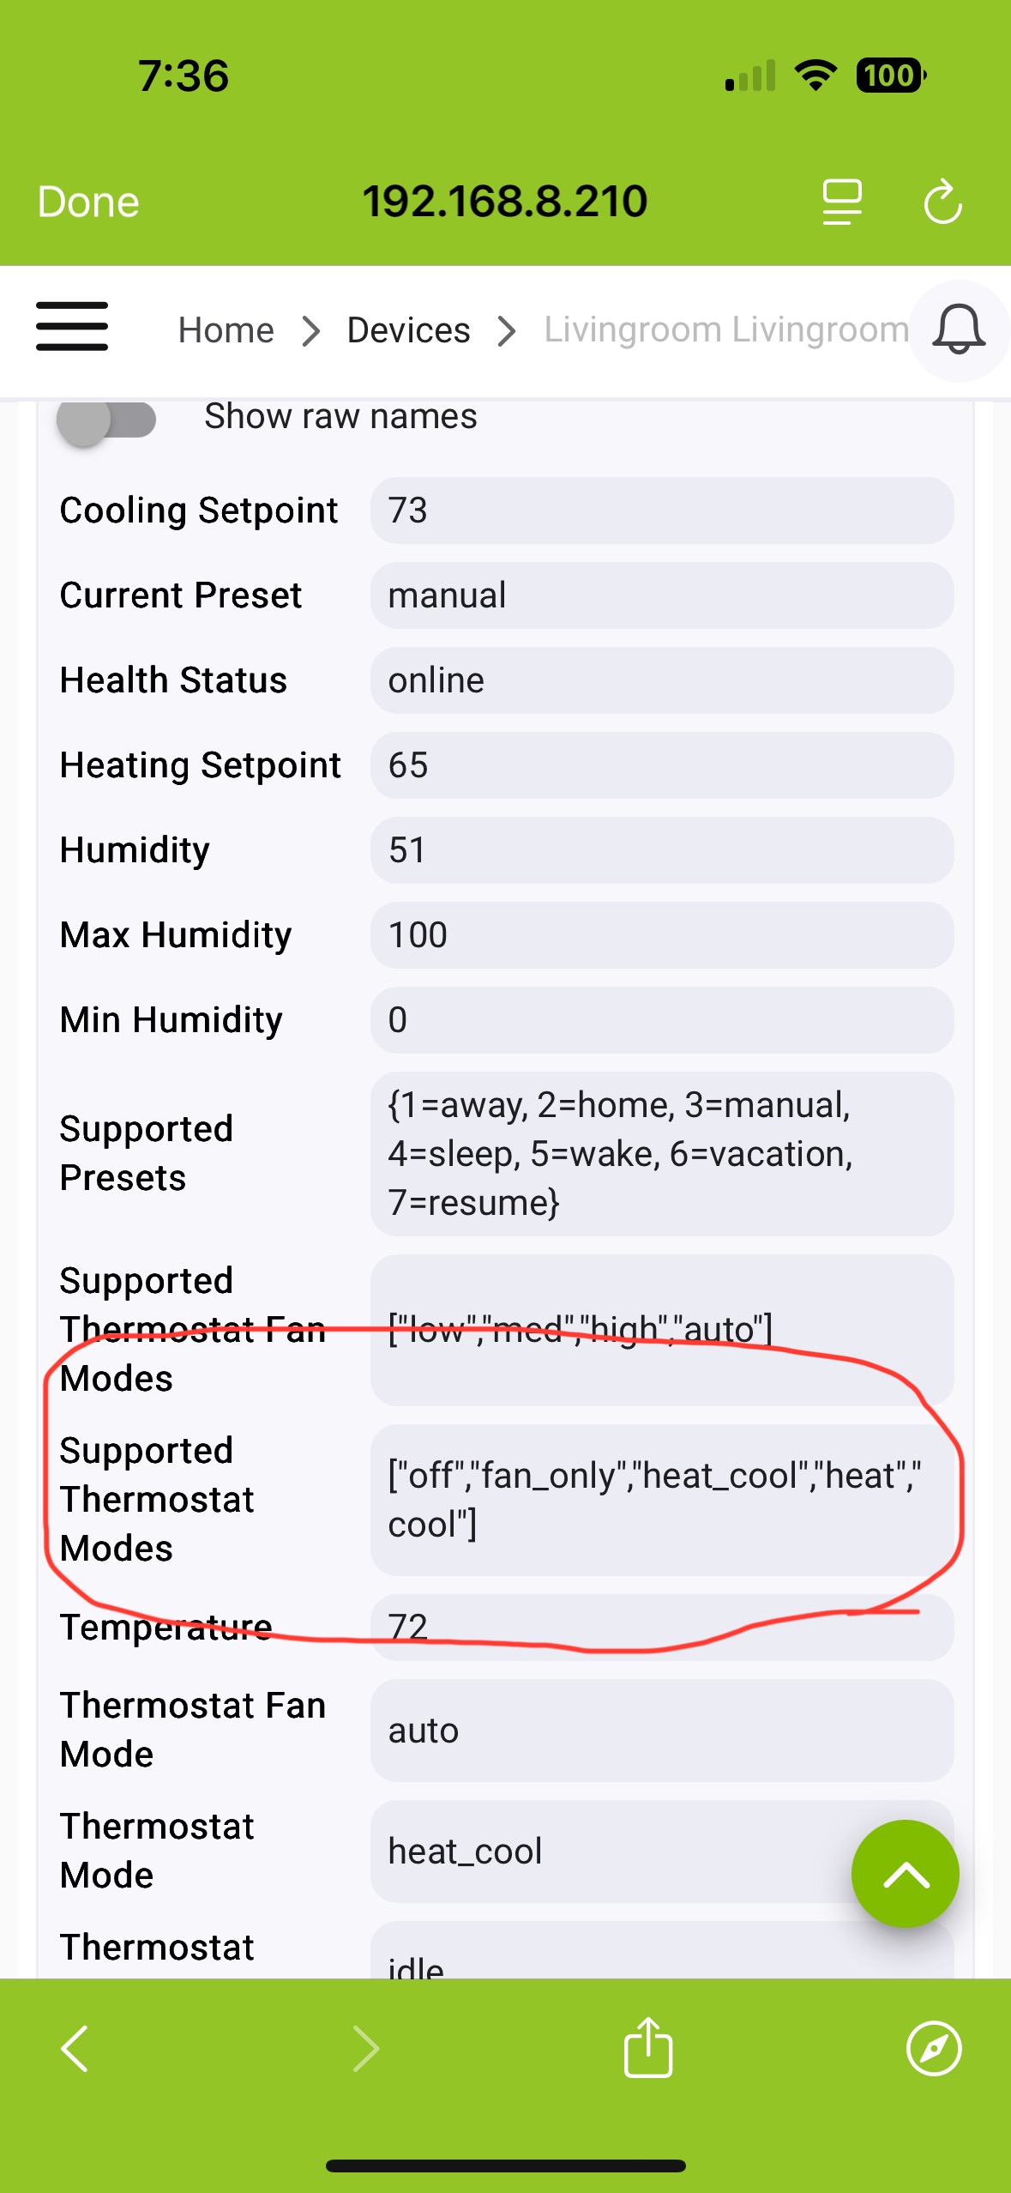Navigate to the Devices breadcrumb
1011x2193 pixels.
[x=408, y=330]
